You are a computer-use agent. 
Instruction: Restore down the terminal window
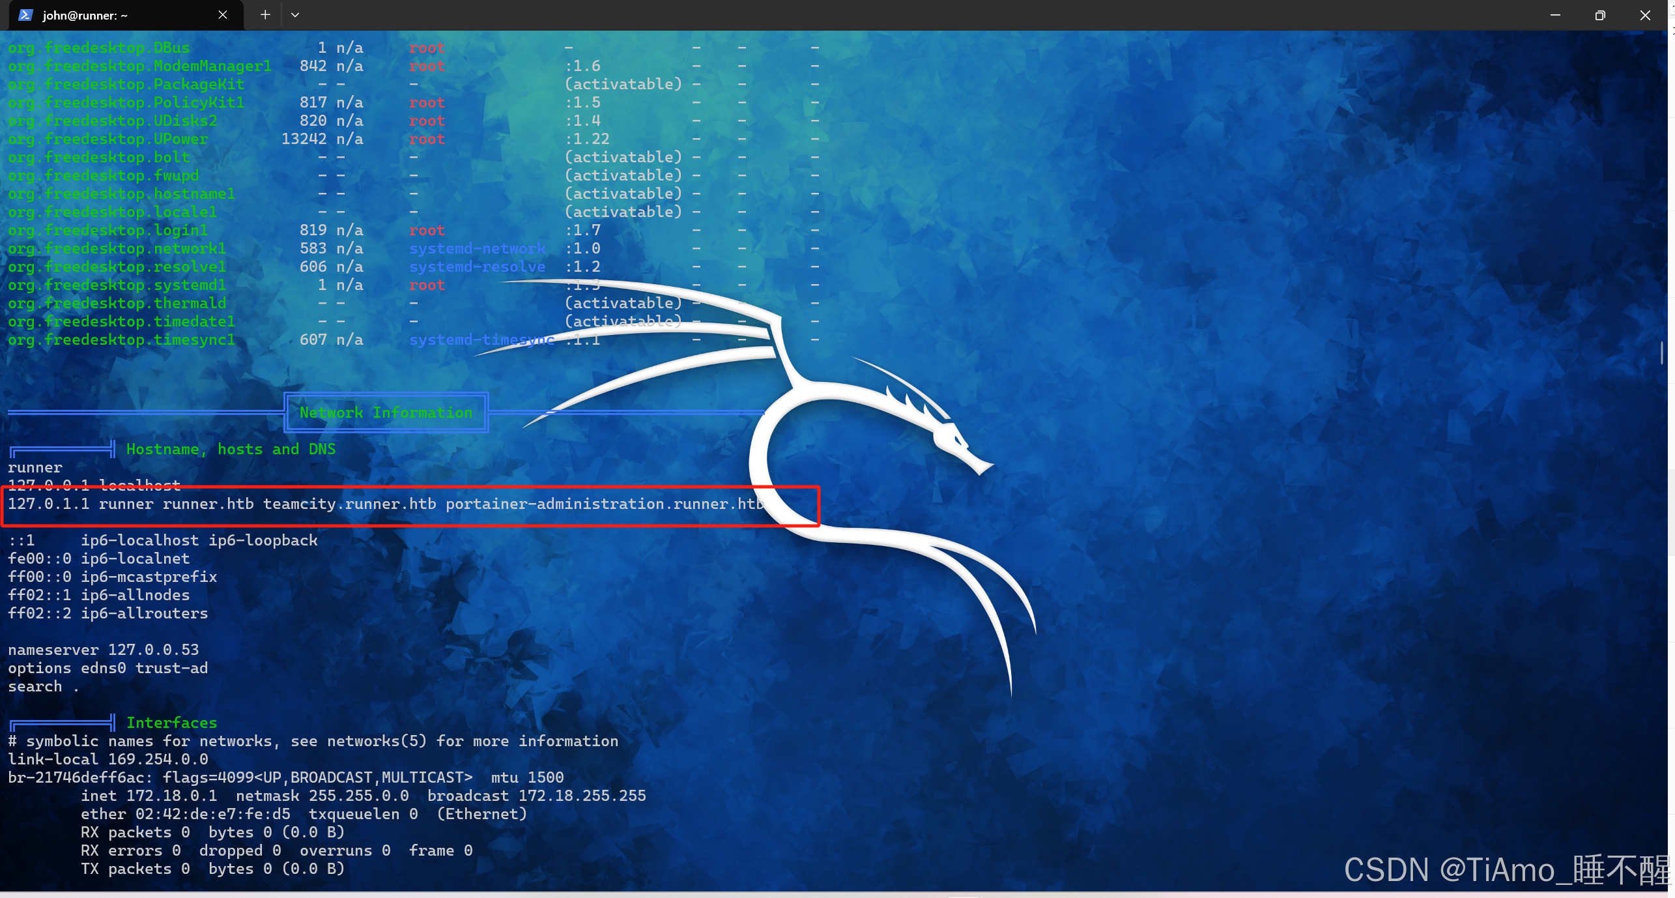(x=1600, y=15)
